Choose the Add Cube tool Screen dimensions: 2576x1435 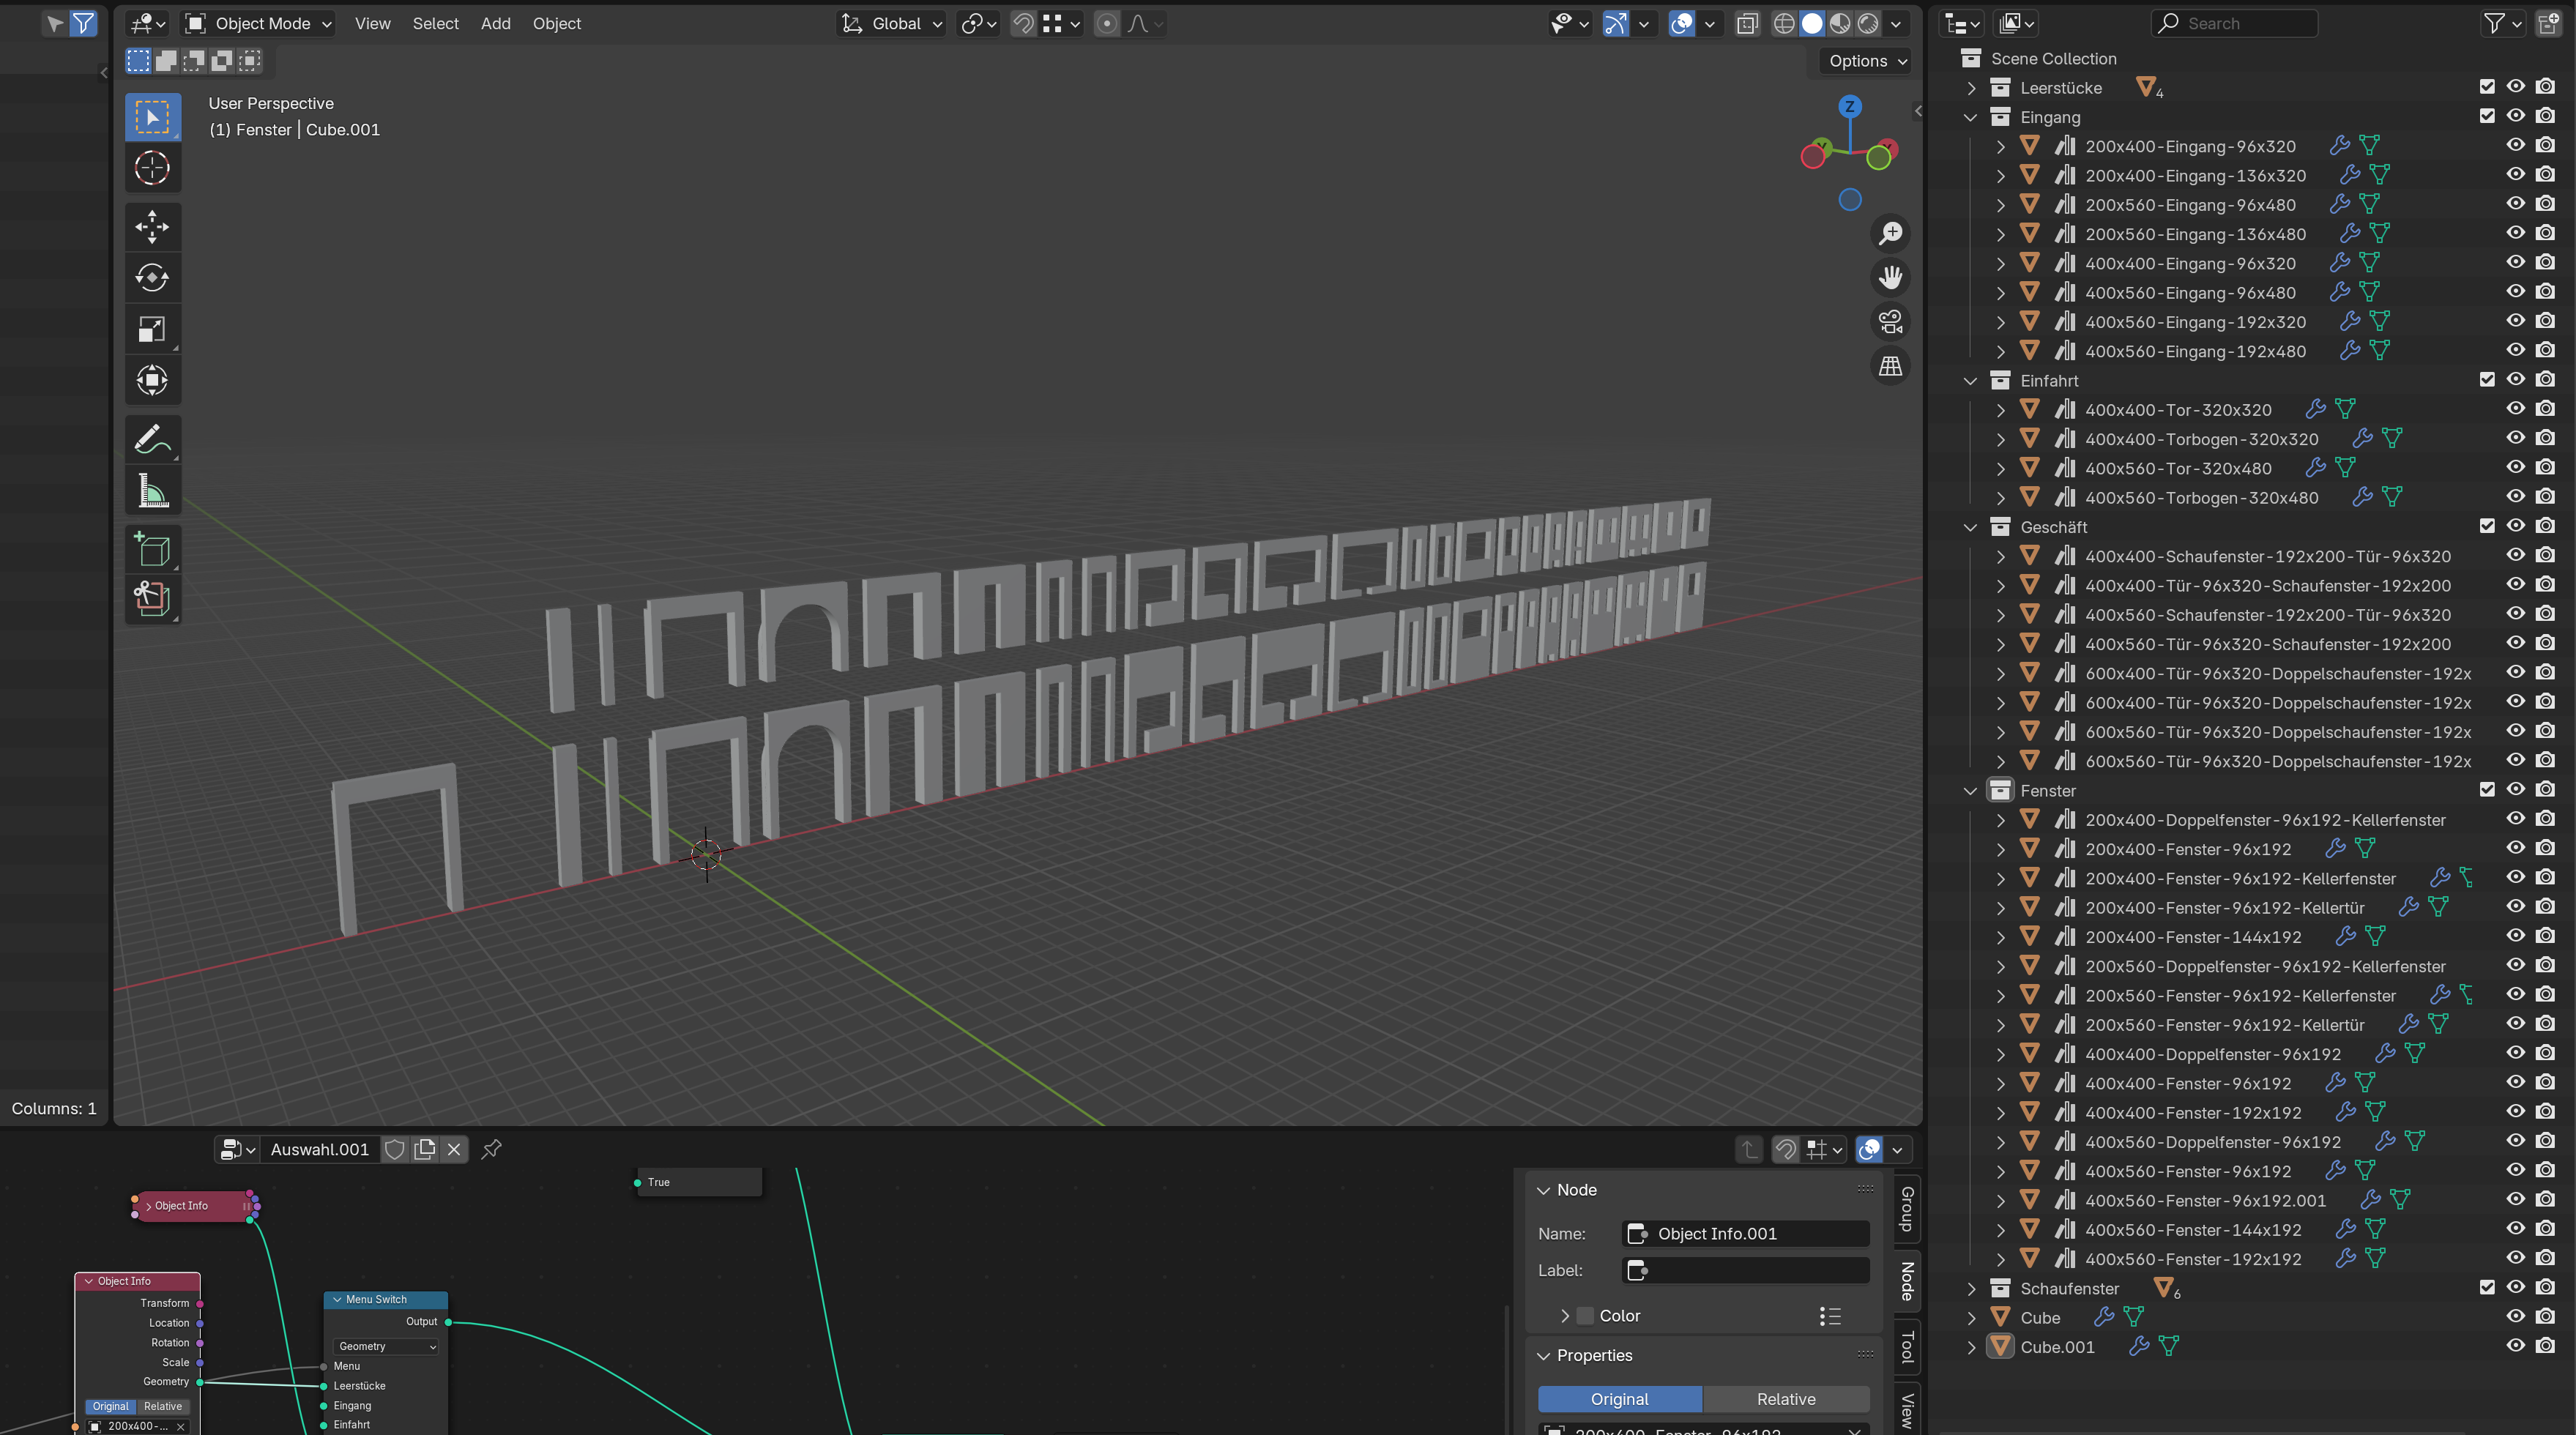coord(152,549)
